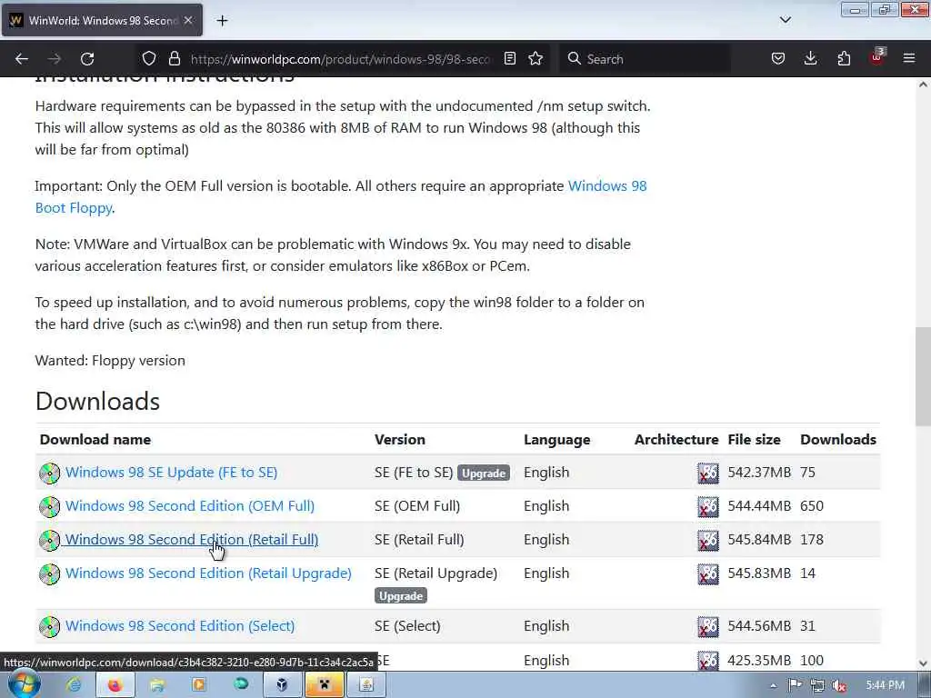The width and height of the screenshot is (931, 698).
Task: Show hidden system tray icons arrow
Action: click(x=773, y=685)
